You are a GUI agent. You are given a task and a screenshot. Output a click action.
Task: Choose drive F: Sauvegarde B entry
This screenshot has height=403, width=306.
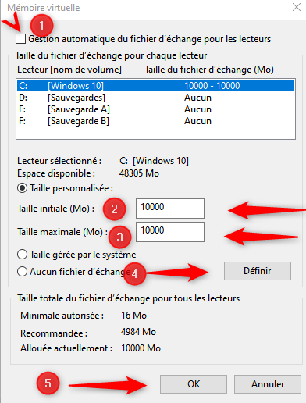155,121
